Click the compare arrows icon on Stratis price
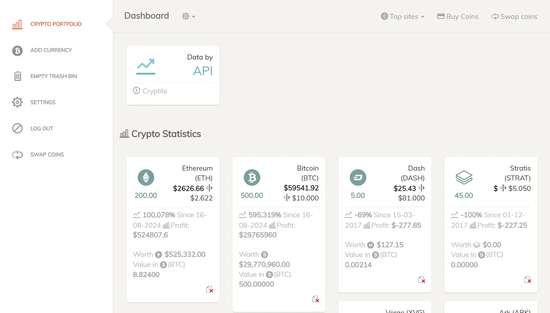This screenshot has width=550, height=313. click(503, 188)
